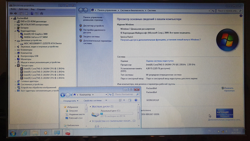The height and width of the screenshot is (141, 250).
Task: Expand DVD и CD-ROM дисководы node
Action: click(x=15, y=21)
